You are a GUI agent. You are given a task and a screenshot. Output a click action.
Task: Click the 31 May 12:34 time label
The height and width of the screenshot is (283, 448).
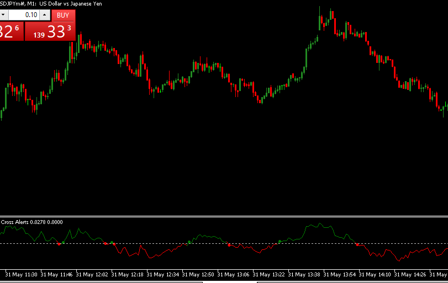point(163,274)
